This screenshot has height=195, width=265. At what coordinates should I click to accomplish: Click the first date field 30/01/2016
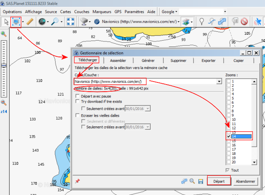[135, 108]
